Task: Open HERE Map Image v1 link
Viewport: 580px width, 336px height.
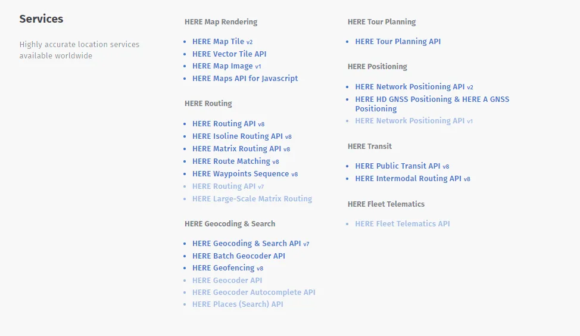Action: click(226, 66)
